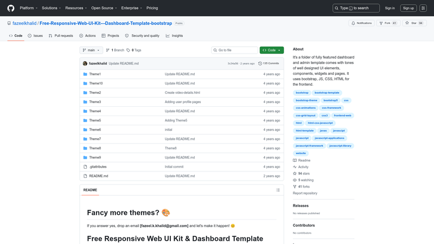Screen dimensions: 434x244
Task: Click the css-animations topic tag
Action: [x=305, y=108]
